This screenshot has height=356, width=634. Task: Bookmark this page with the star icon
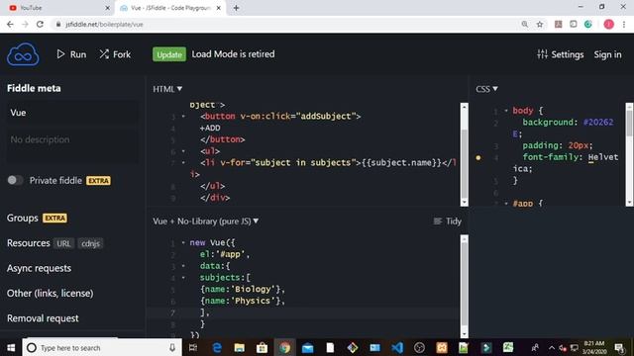pyautogui.click(x=540, y=24)
